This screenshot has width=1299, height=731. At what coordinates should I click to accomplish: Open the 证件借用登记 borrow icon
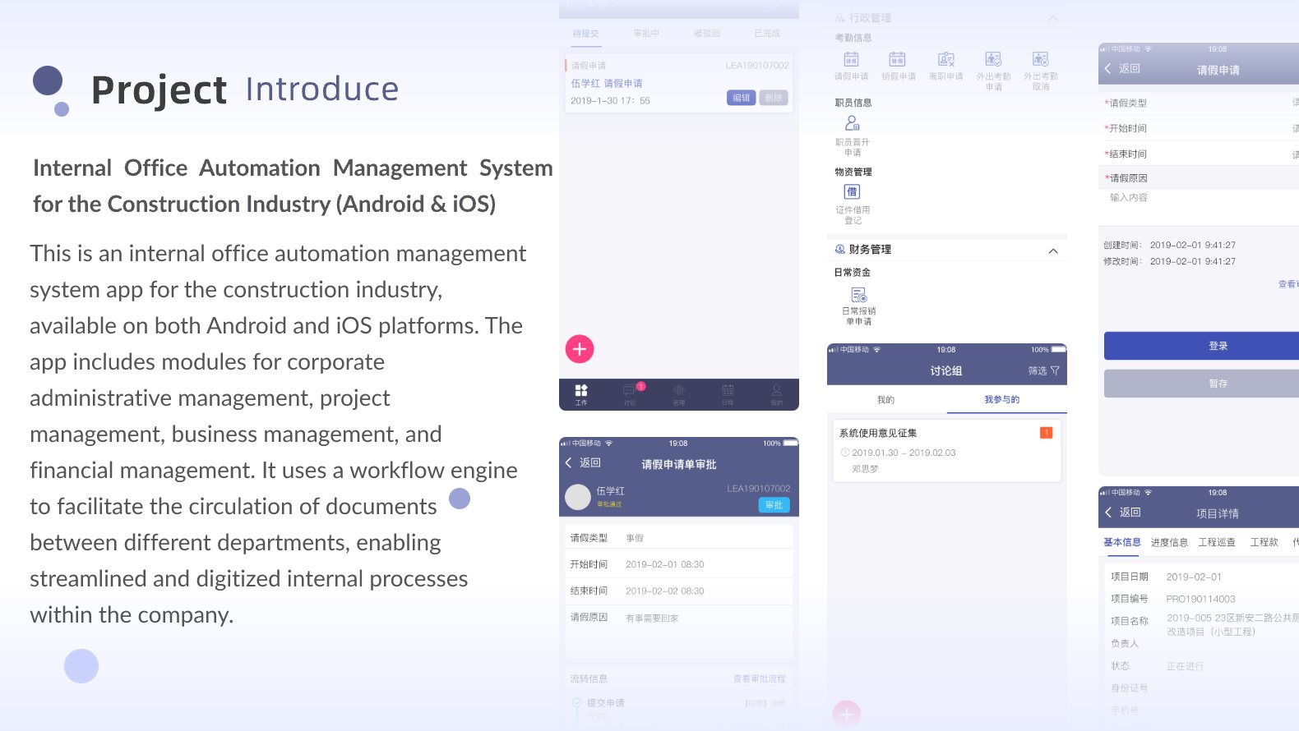pyautogui.click(x=853, y=192)
